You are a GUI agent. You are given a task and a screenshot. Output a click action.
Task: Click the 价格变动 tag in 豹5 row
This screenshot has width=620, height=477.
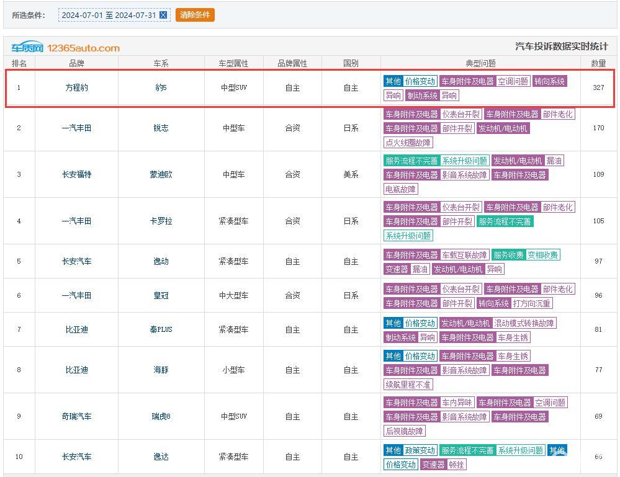click(x=420, y=81)
